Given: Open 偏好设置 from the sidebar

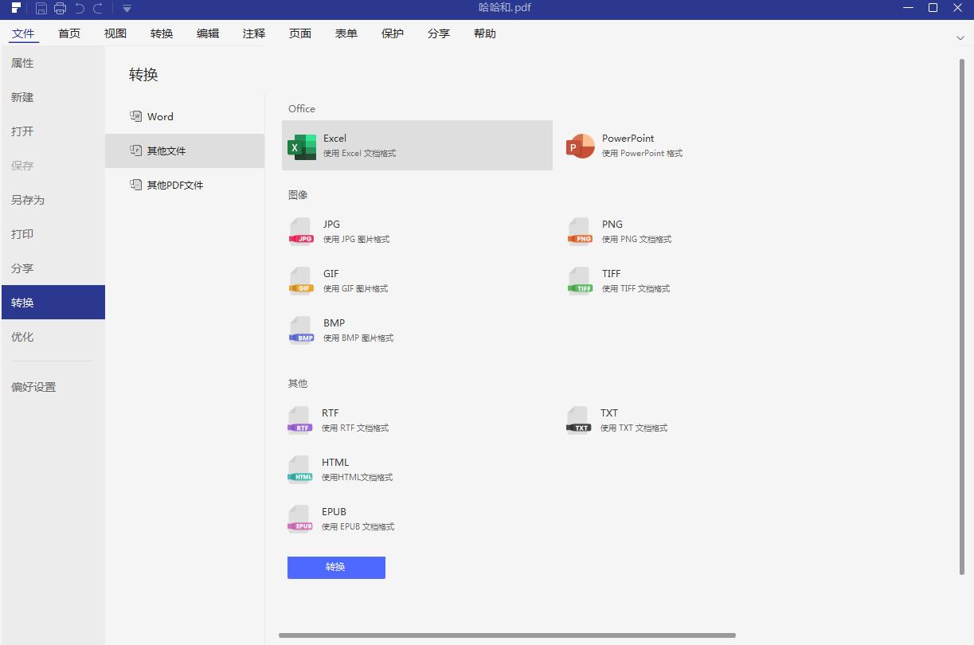Looking at the screenshot, I should [x=33, y=387].
